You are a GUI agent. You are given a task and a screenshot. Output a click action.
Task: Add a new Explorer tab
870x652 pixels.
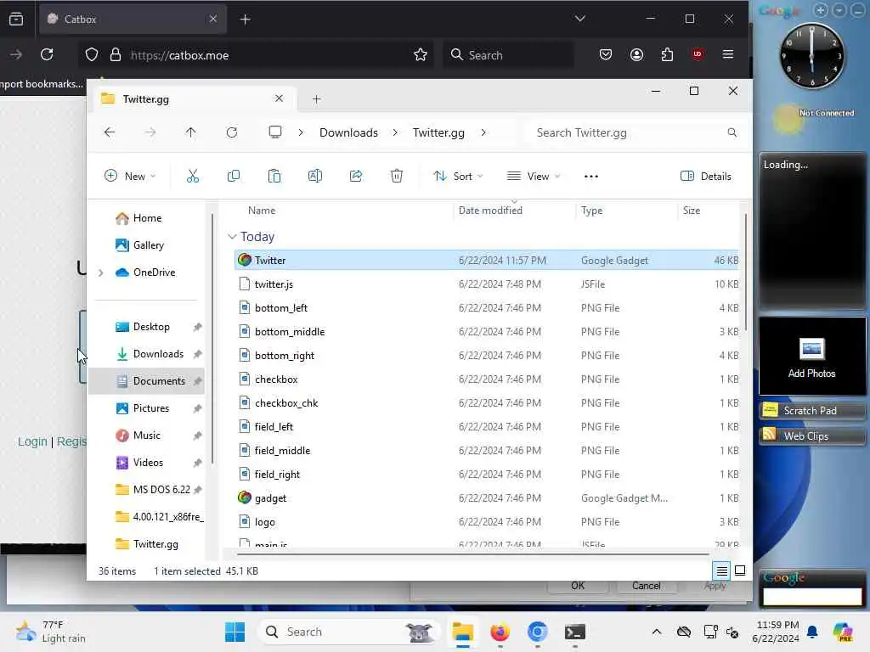tap(316, 99)
